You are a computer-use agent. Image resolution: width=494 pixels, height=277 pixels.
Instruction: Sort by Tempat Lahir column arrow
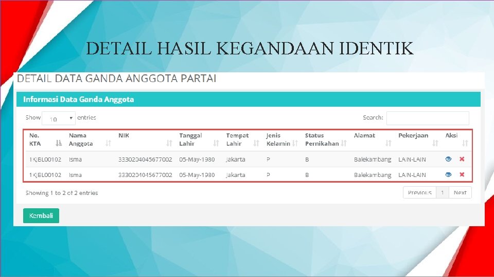click(x=256, y=143)
